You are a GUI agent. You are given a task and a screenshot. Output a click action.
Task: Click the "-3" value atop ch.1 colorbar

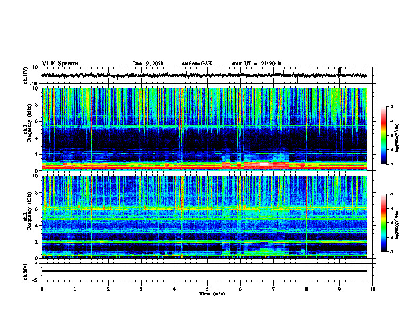[x=391, y=107]
